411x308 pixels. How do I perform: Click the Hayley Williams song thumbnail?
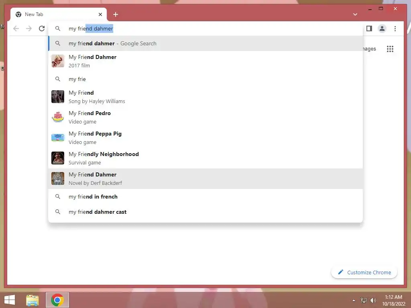coord(58,97)
